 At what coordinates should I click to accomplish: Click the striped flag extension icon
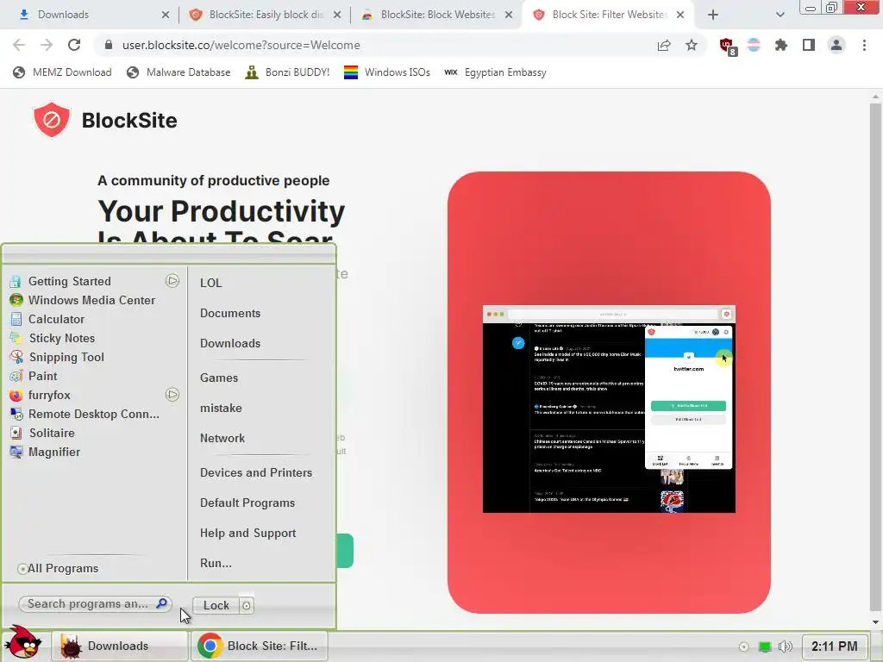coord(754,45)
